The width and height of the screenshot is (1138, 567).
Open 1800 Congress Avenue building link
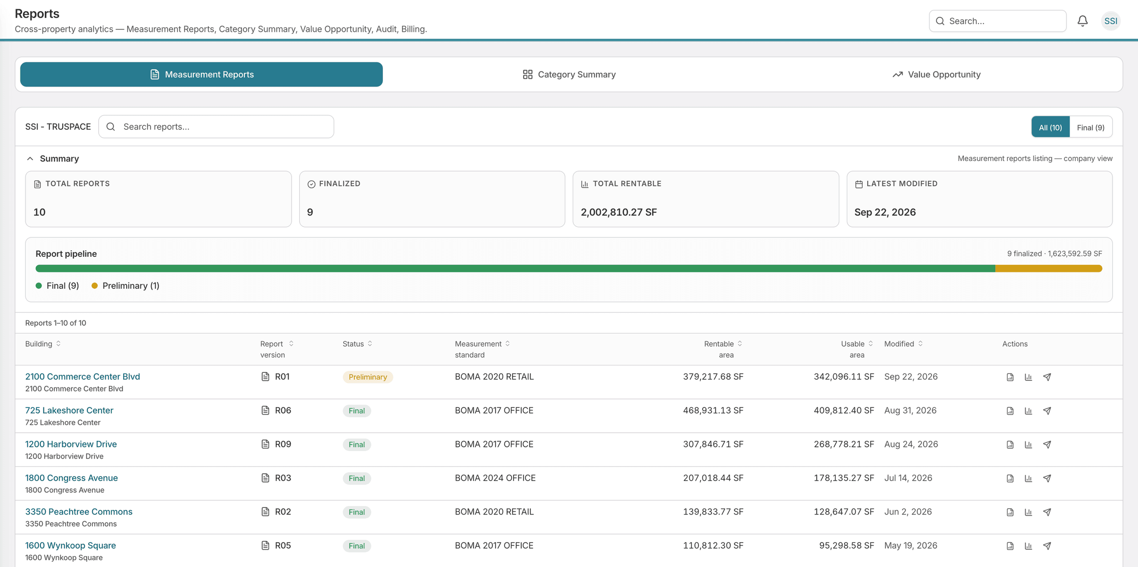71,478
